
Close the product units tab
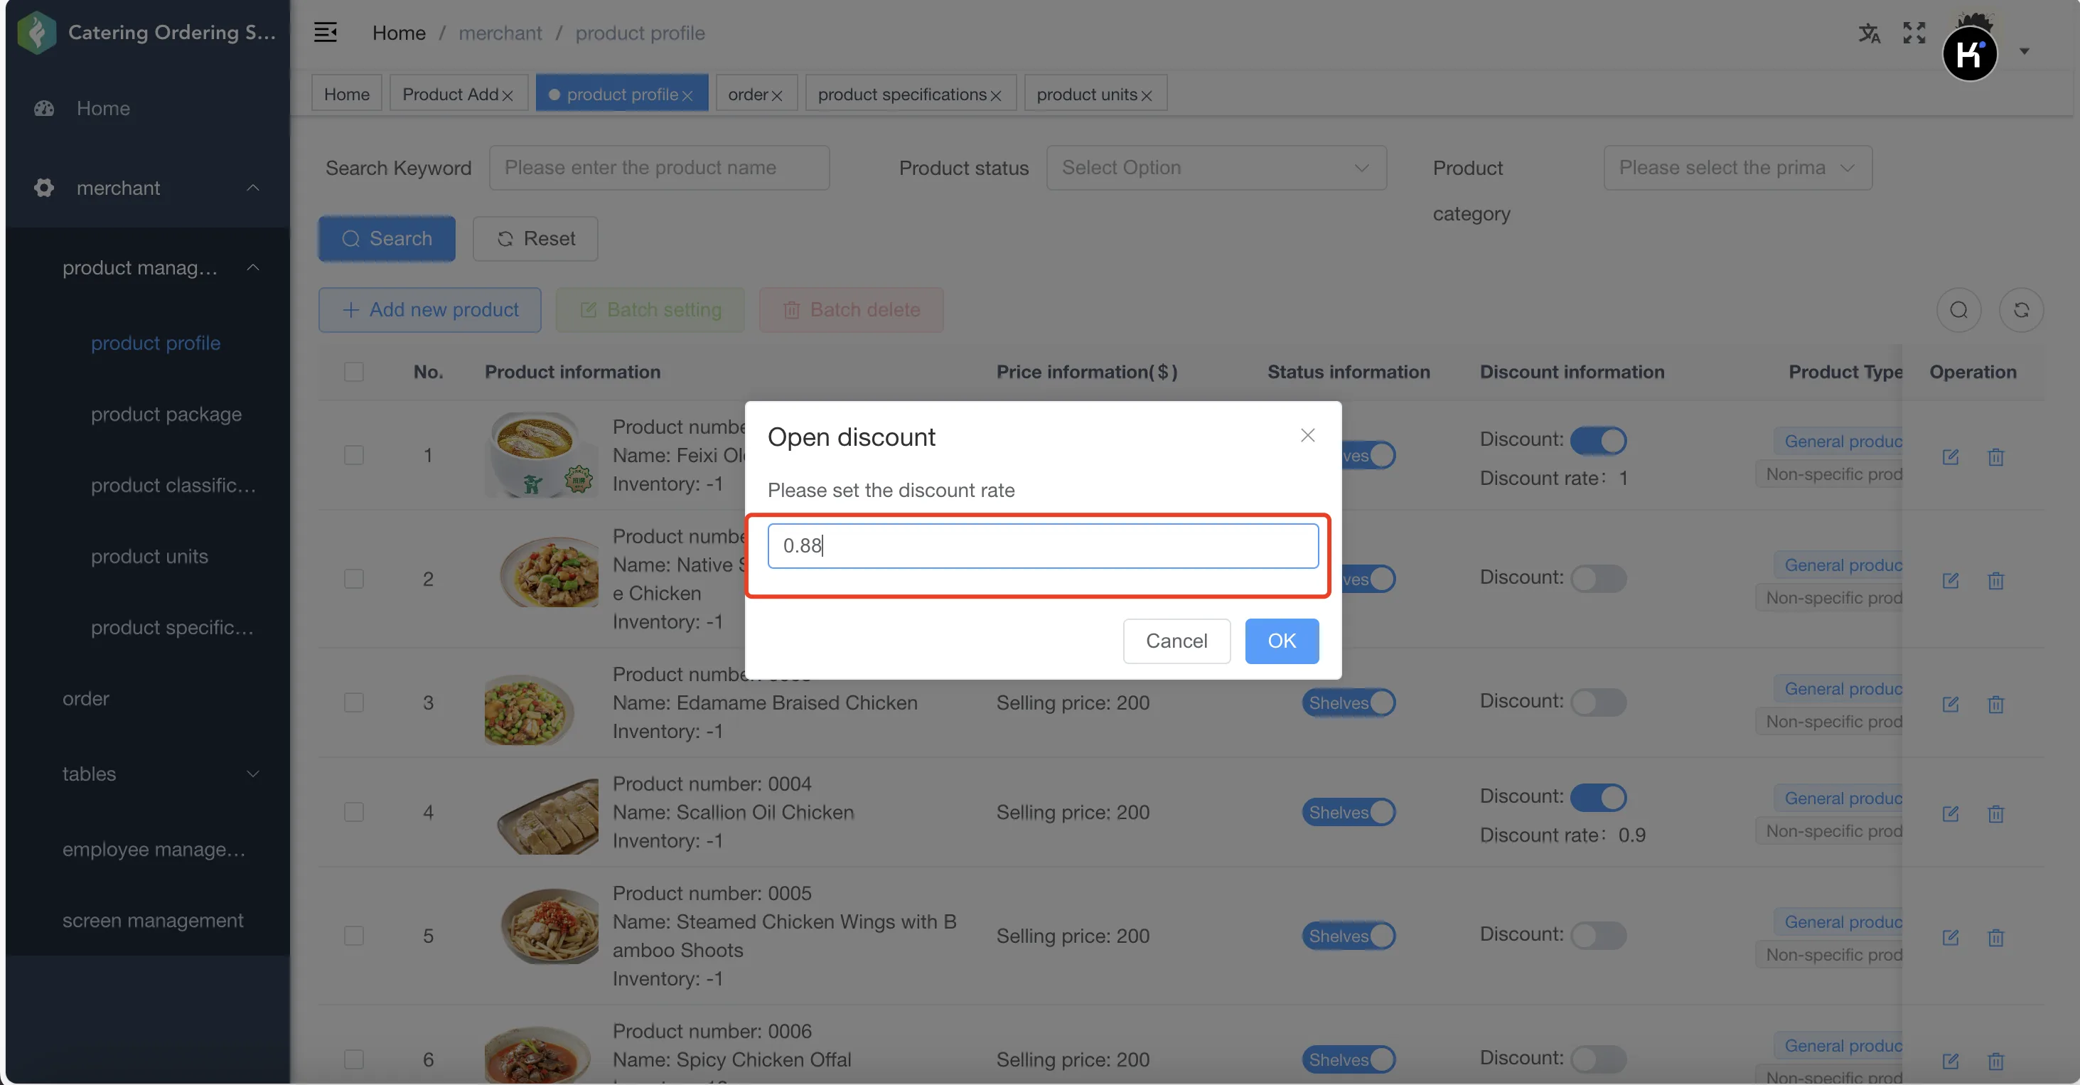point(1147,95)
